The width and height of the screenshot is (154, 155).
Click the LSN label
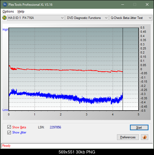point(41,127)
